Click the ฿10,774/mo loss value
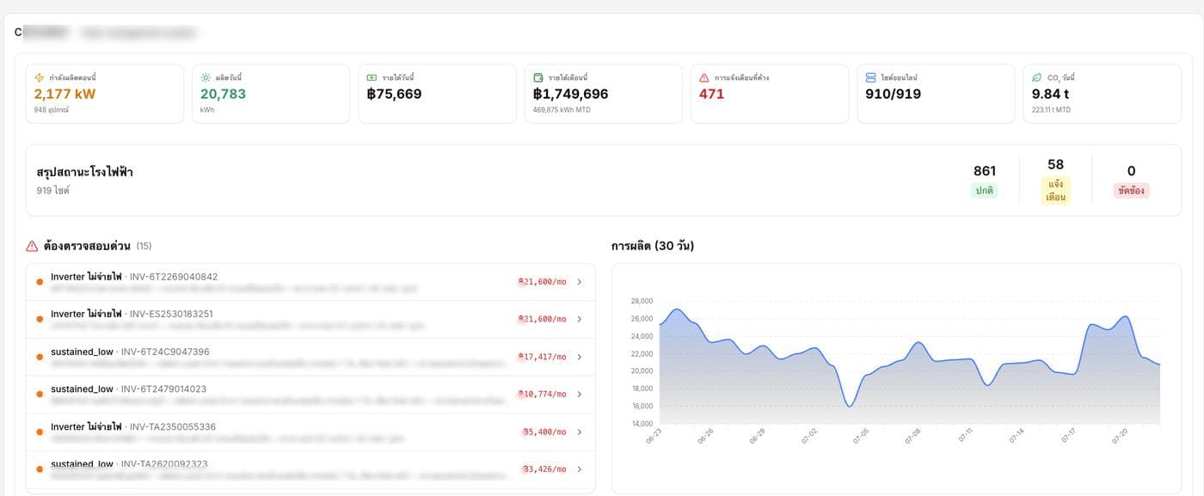The image size is (1204, 496). (x=542, y=394)
